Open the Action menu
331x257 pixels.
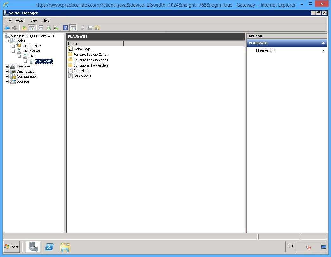point(21,20)
